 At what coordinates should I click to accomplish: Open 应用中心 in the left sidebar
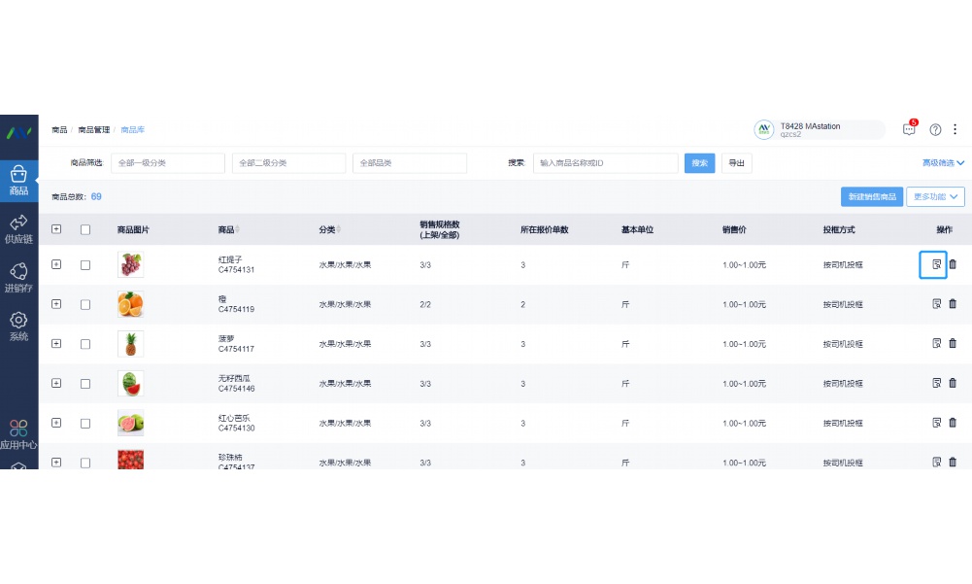click(17, 434)
